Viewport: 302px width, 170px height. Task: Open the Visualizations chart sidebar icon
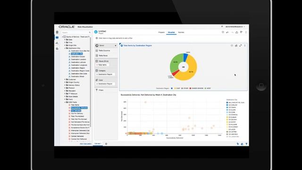click(x=57, y=49)
